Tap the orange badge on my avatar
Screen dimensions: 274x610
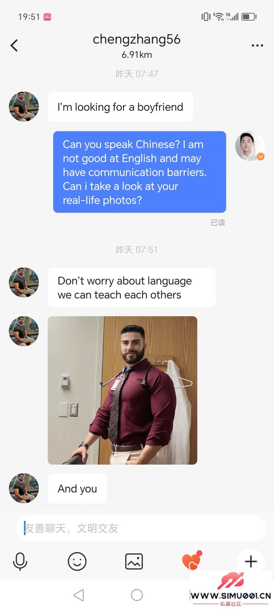[260, 157]
